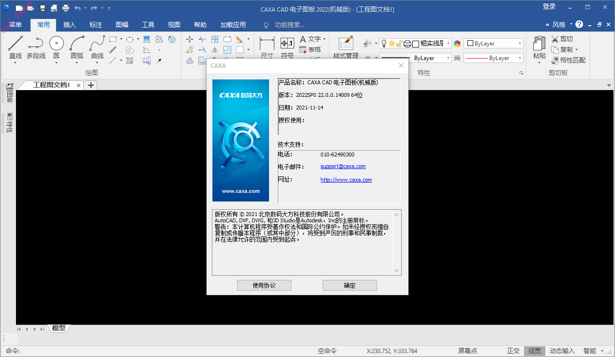Open the 尺寸 dimension tool
Screen dimensions: 615x357
(x=267, y=47)
